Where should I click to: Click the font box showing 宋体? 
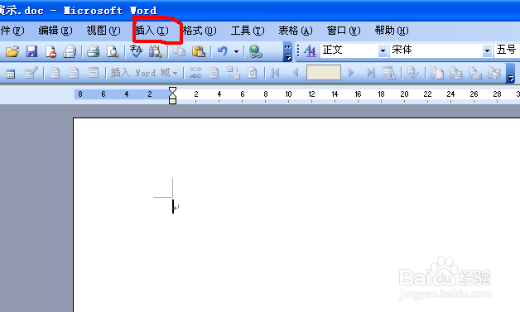436,50
